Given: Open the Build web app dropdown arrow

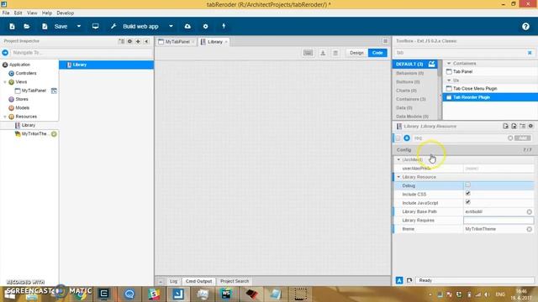Looking at the screenshot, I should pos(171,26).
